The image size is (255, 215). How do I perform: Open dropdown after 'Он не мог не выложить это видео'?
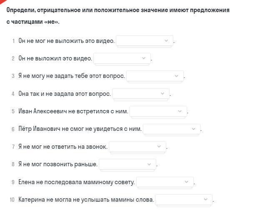(x=144, y=41)
